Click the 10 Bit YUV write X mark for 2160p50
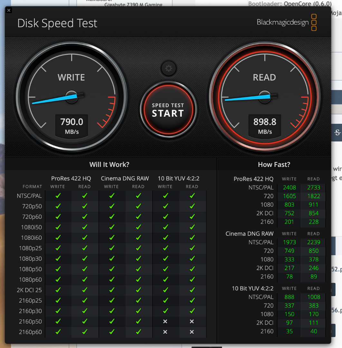This screenshot has height=348, width=342. (x=165, y=321)
